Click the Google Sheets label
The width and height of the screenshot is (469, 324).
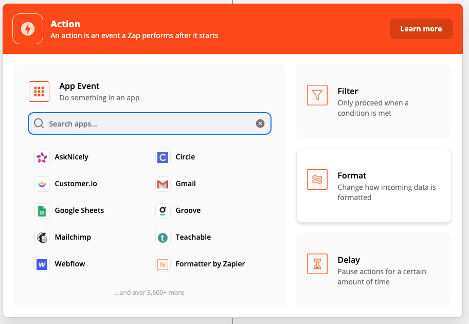79,210
